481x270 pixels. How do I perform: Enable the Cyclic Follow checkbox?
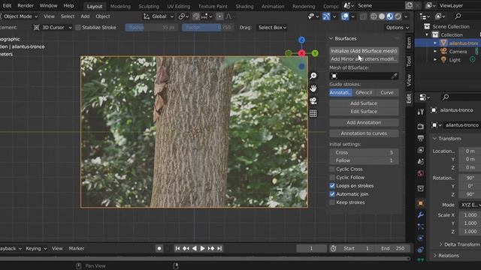click(x=332, y=177)
